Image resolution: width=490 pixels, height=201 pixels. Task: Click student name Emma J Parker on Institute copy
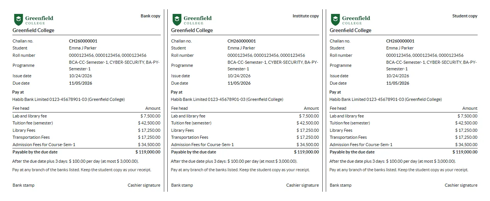coord(241,48)
